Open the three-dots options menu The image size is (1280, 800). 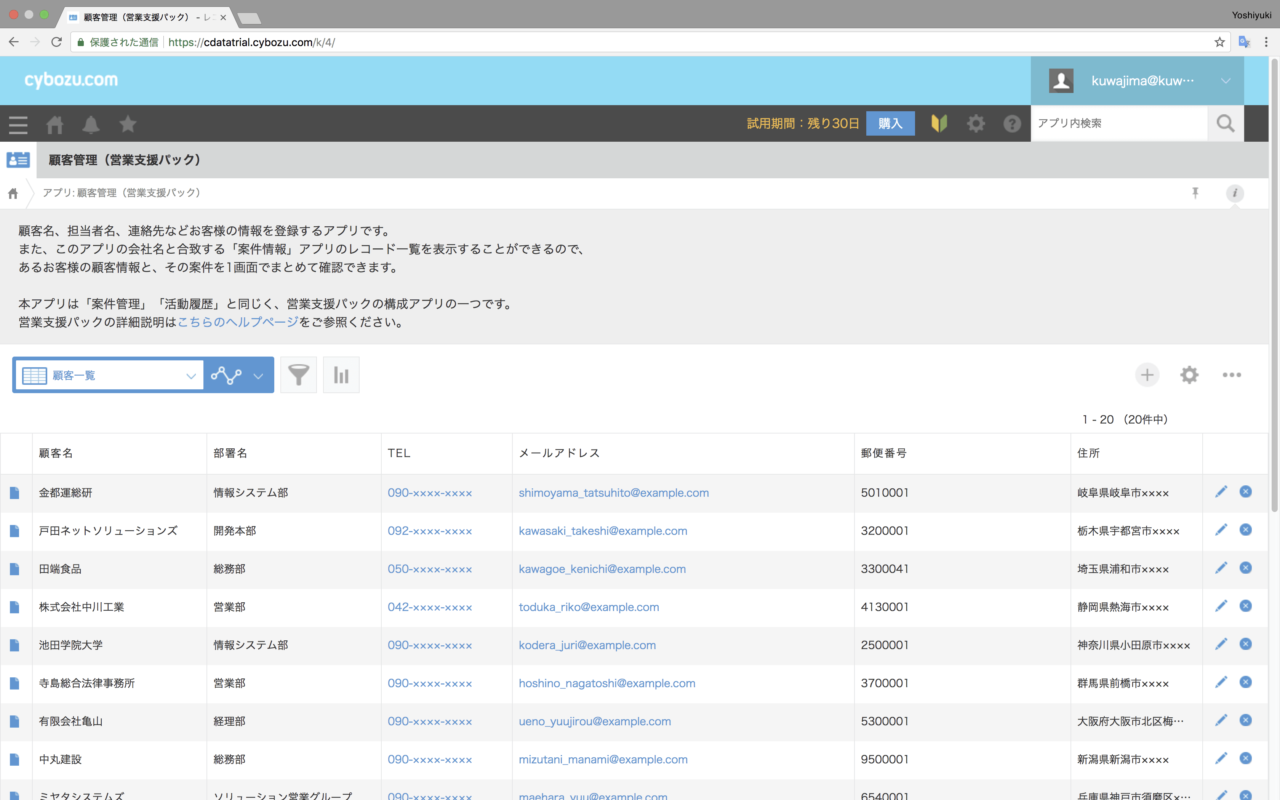(1231, 375)
